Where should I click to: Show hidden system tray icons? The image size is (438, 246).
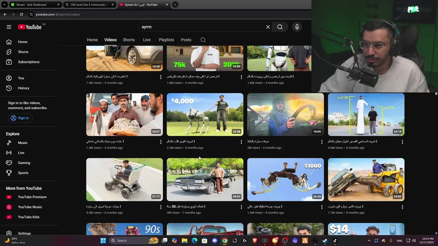pos(369,241)
